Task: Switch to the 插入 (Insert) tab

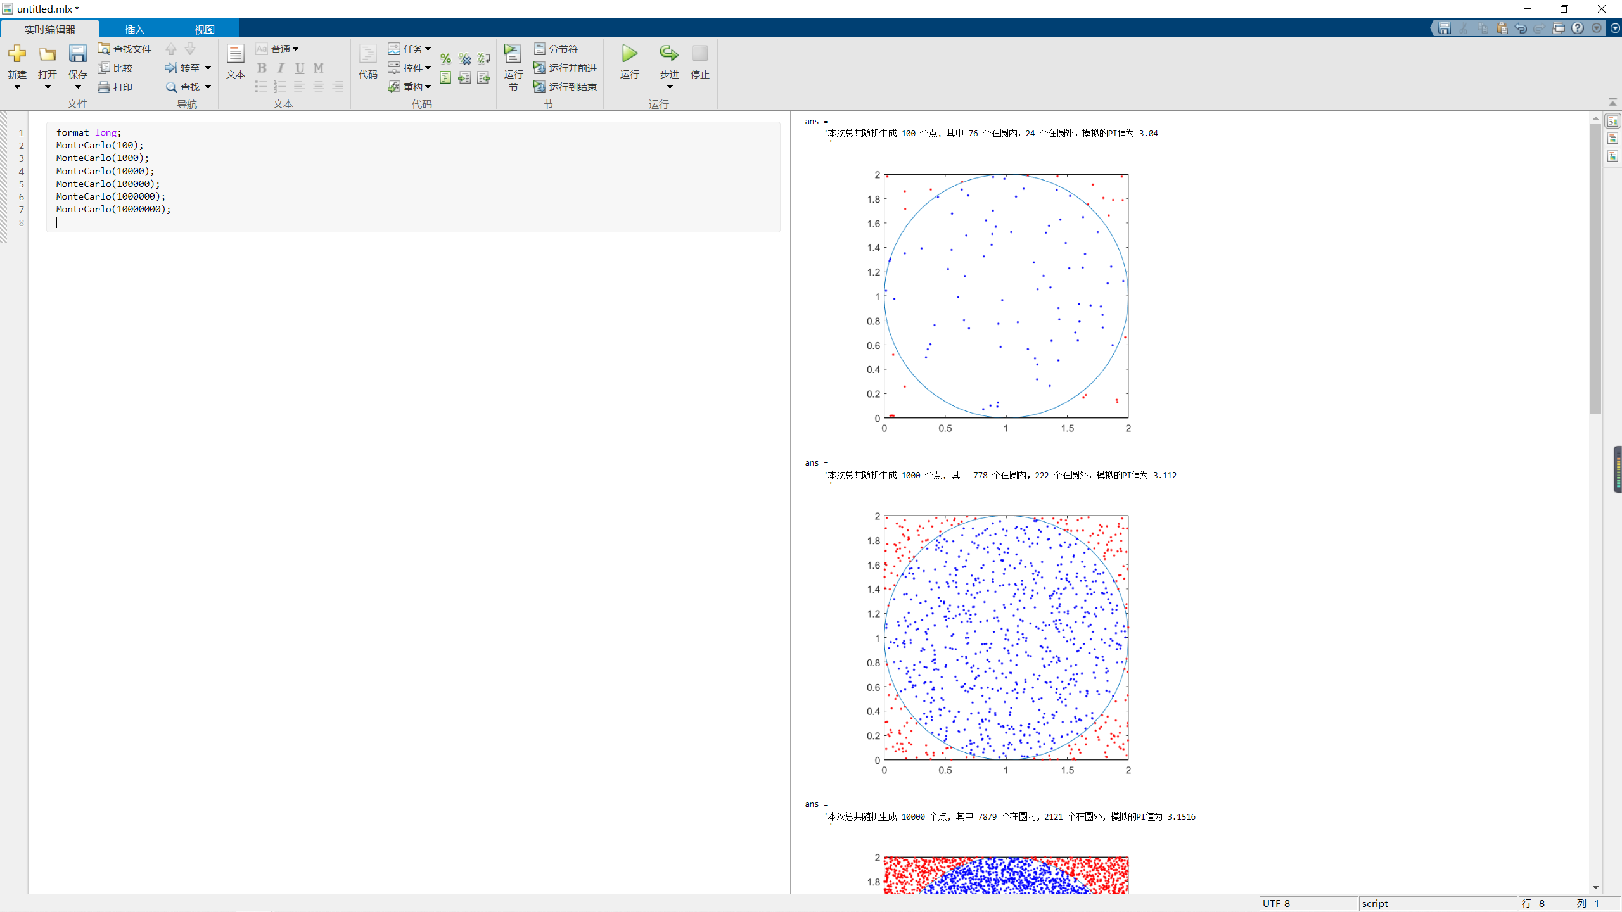Action: tap(134, 29)
